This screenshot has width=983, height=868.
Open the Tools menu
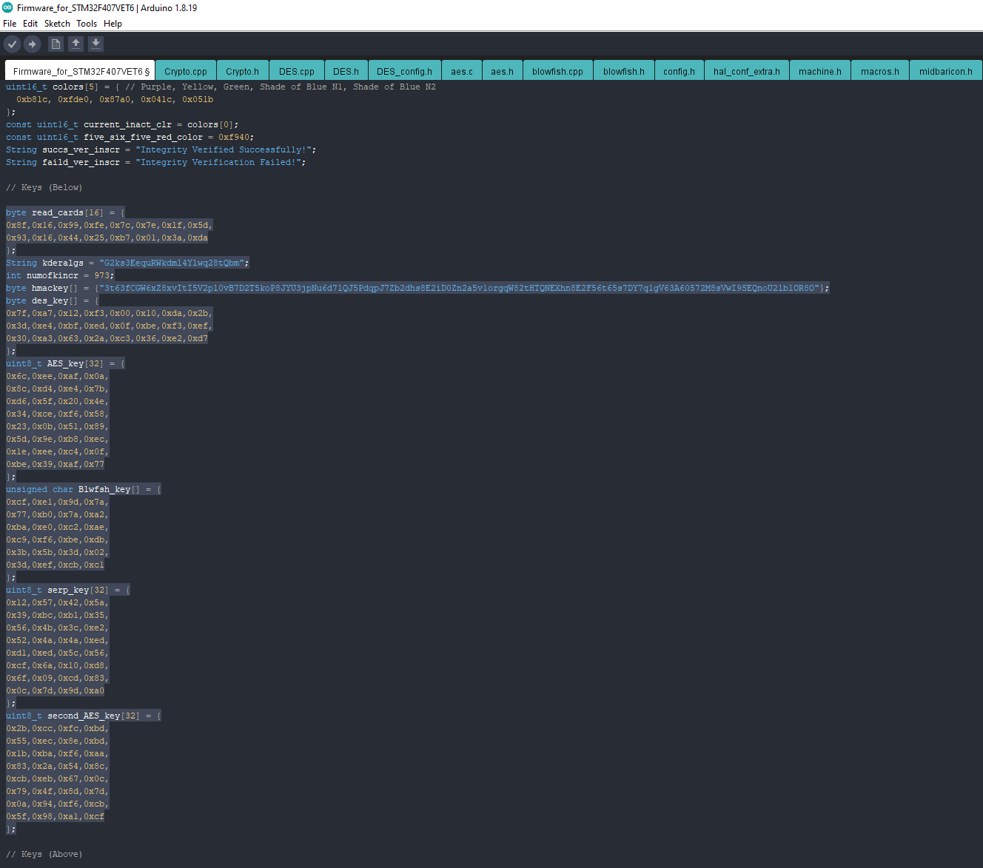[87, 24]
